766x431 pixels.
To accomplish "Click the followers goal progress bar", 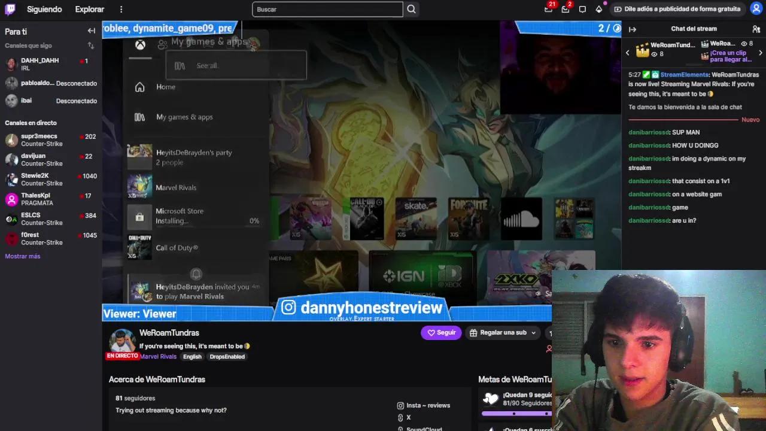I will [x=517, y=414].
